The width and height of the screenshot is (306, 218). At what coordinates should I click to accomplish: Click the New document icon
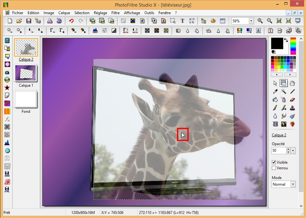[10, 21]
